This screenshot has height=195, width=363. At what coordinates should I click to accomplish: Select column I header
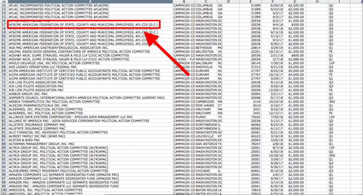[x=339, y=2]
